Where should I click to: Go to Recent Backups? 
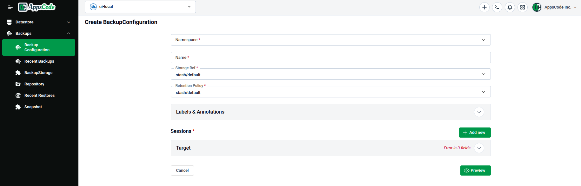click(39, 61)
